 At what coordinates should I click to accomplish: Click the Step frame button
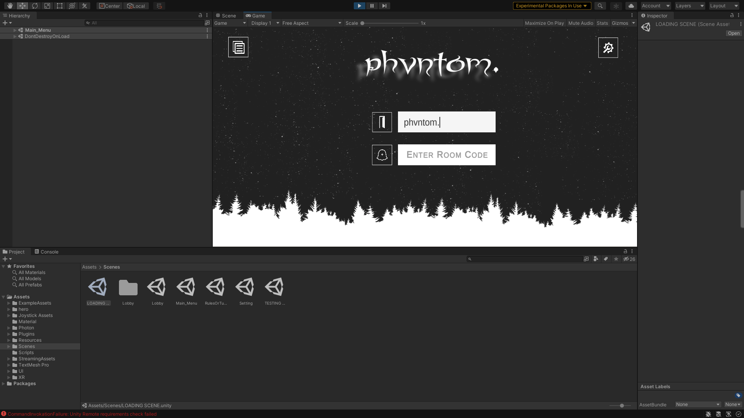[384, 6]
